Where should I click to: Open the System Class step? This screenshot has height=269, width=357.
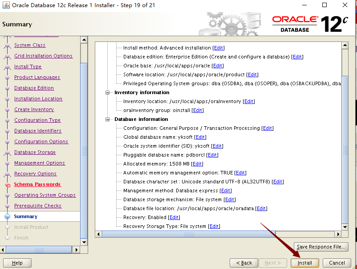click(x=30, y=45)
